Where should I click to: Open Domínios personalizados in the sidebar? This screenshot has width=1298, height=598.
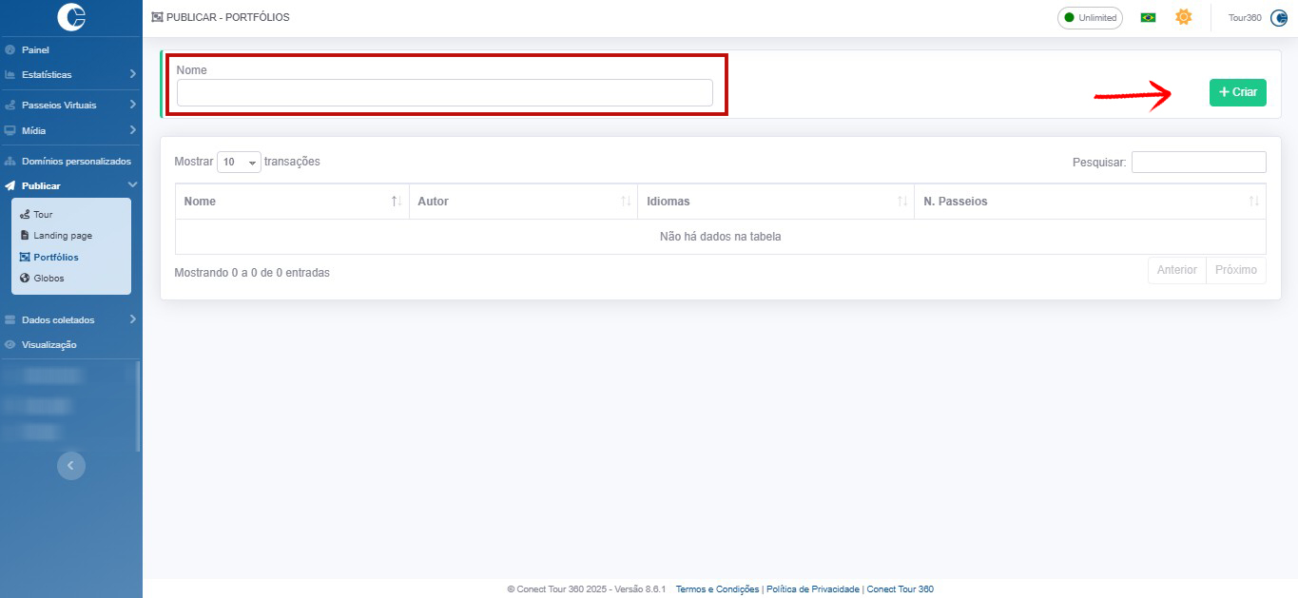pos(75,162)
